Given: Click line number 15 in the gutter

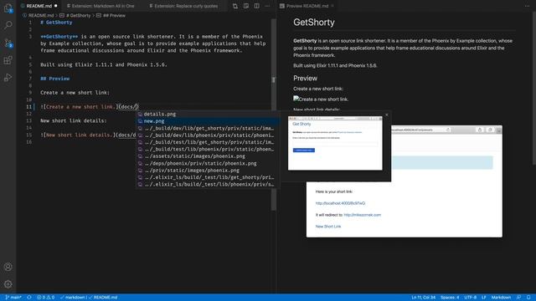Looking at the screenshot, I should click(28, 135).
